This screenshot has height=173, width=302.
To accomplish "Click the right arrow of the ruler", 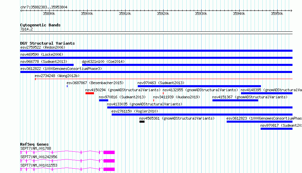I will click(x=291, y=10).
